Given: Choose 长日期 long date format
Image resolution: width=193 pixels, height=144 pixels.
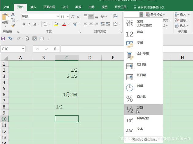Looking at the screenshot, I should click(x=143, y=77).
